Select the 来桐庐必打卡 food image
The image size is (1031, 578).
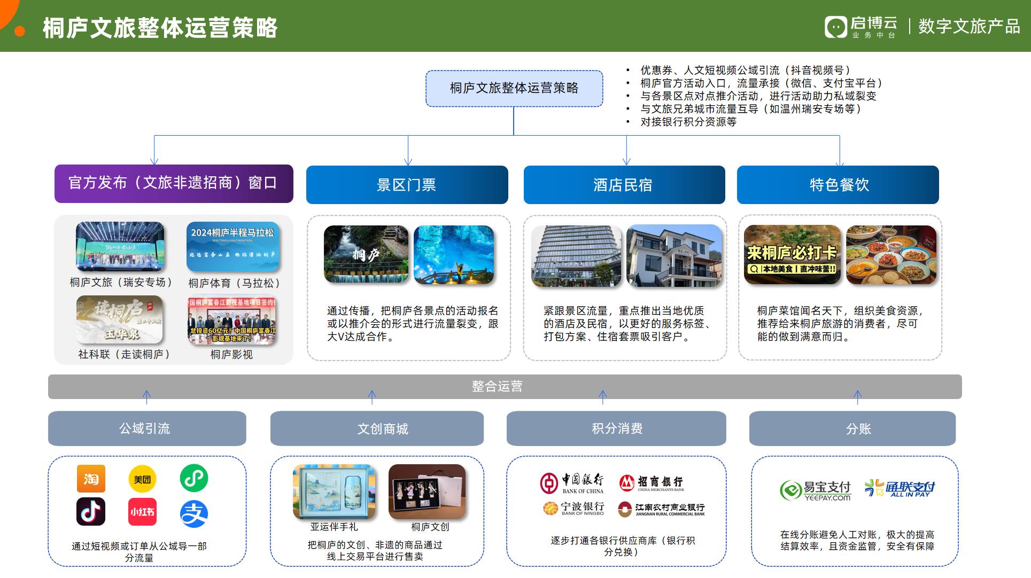792,254
